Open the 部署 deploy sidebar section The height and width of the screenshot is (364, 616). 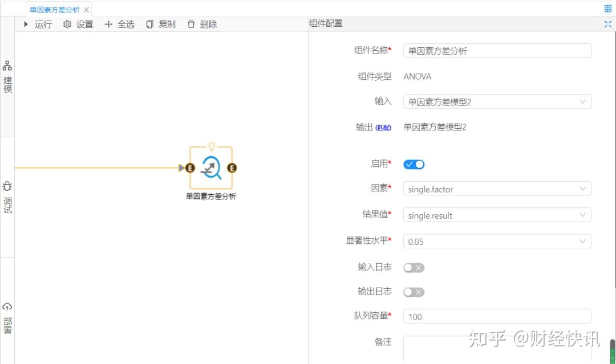click(x=7, y=318)
